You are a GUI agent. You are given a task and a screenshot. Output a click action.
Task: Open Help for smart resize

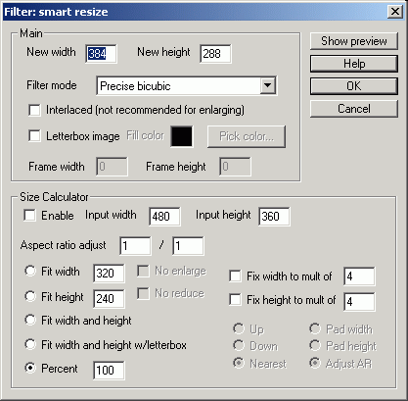354,64
